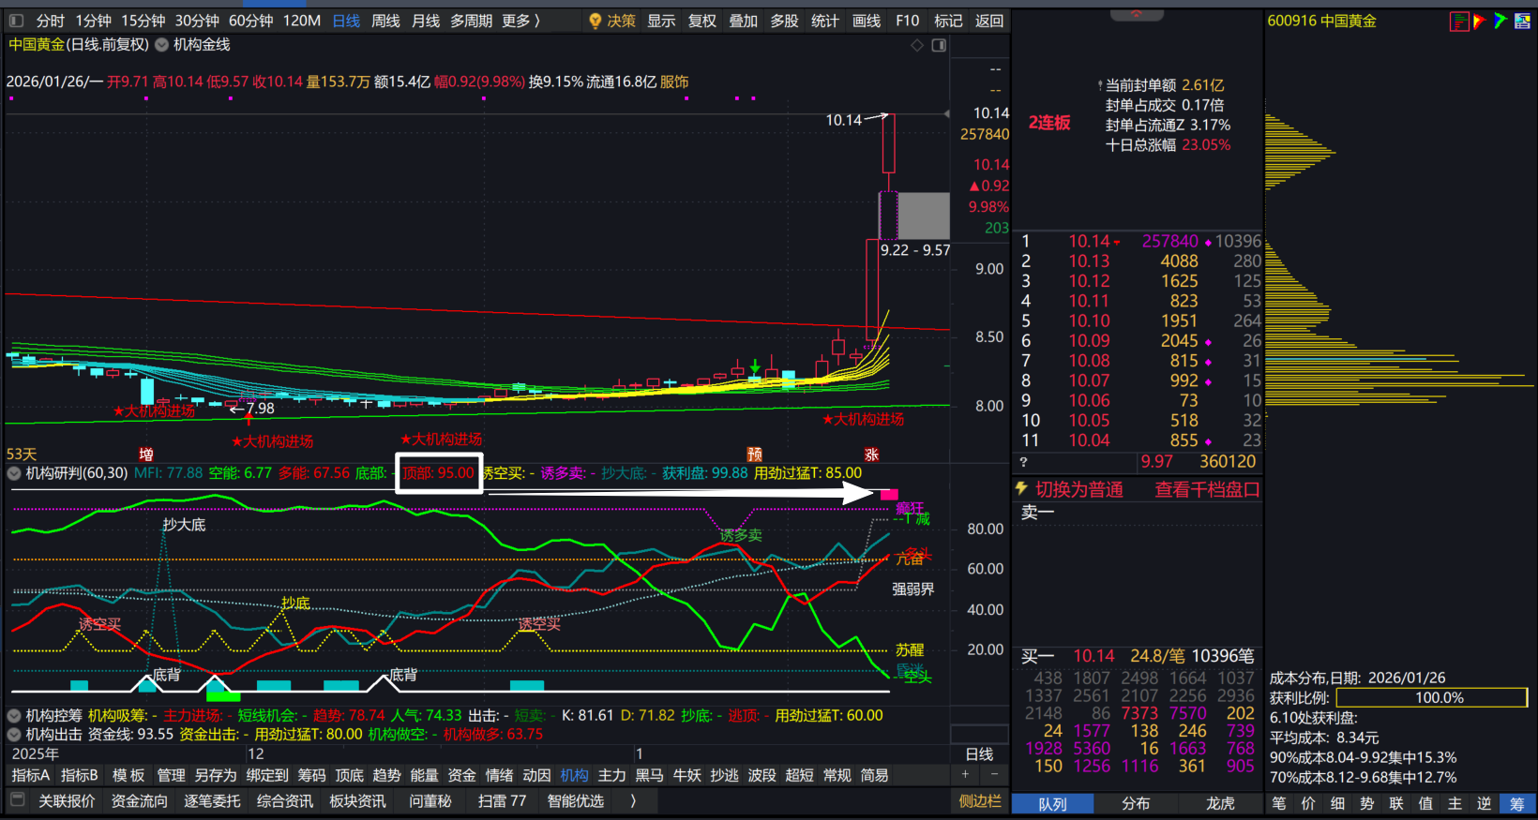Click the diamond icon above the chart
The width and height of the screenshot is (1538, 820).
[x=917, y=45]
